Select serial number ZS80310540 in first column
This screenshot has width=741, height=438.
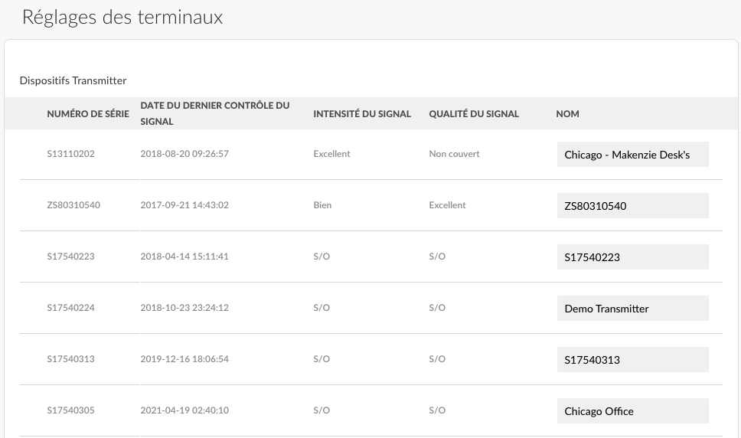coord(73,205)
